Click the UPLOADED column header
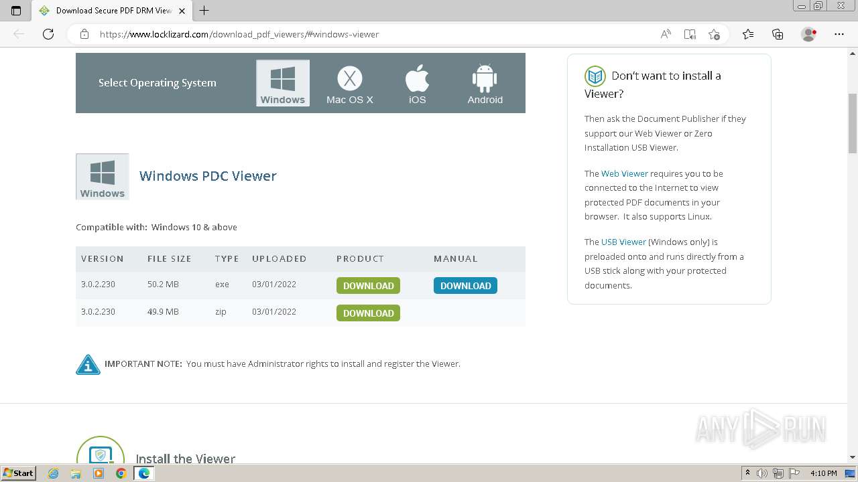 tap(279, 258)
